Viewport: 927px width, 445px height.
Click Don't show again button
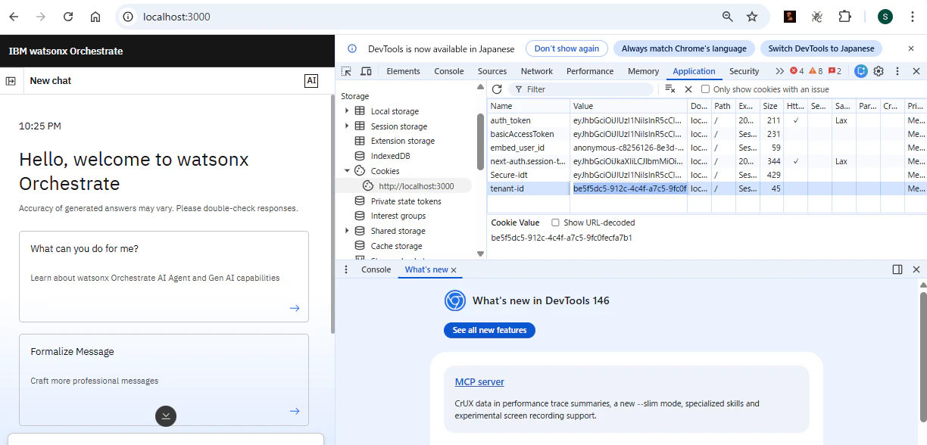(x=566, y=48)
